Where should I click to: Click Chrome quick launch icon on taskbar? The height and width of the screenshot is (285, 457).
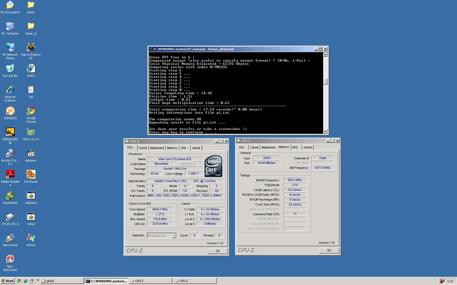click(19, 281)
